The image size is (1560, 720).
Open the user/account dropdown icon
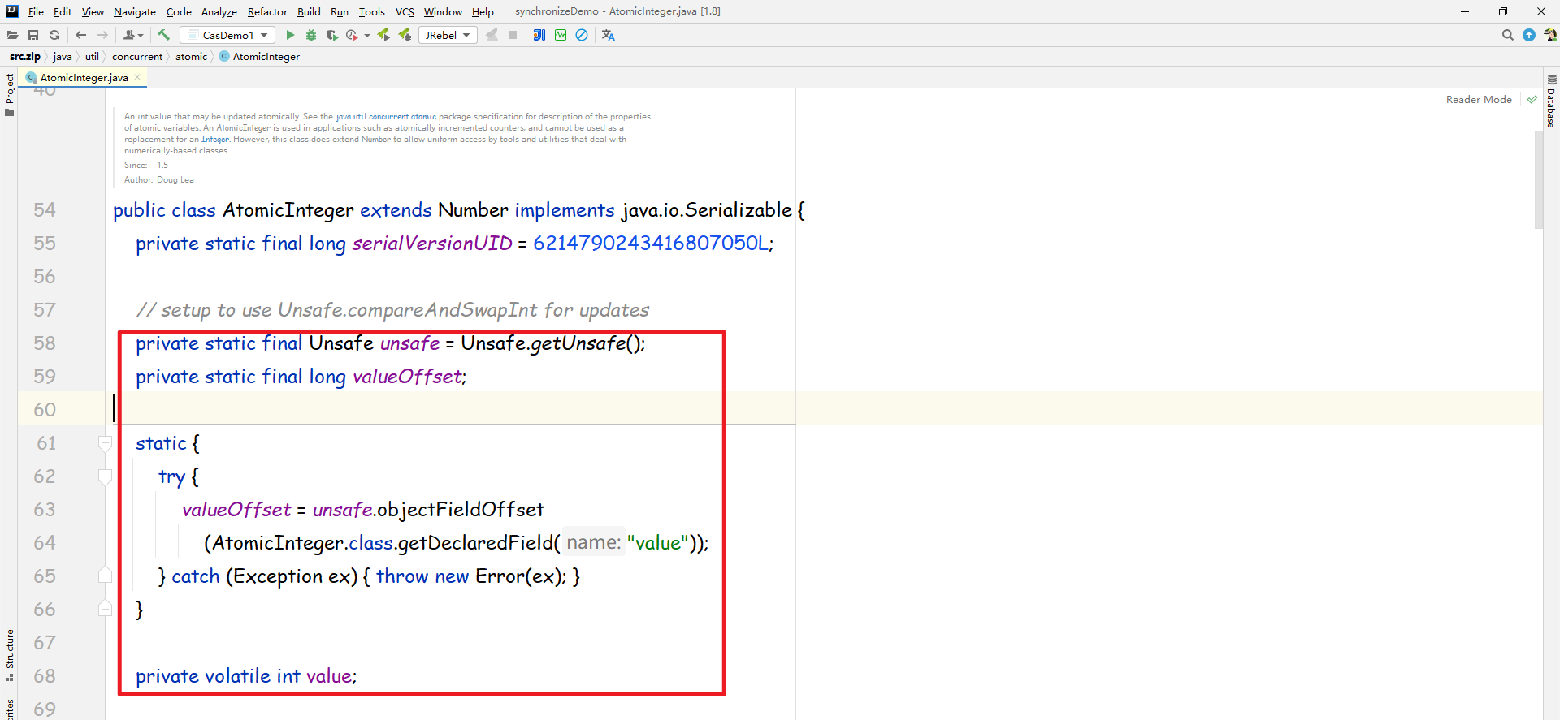pos(133,35)
